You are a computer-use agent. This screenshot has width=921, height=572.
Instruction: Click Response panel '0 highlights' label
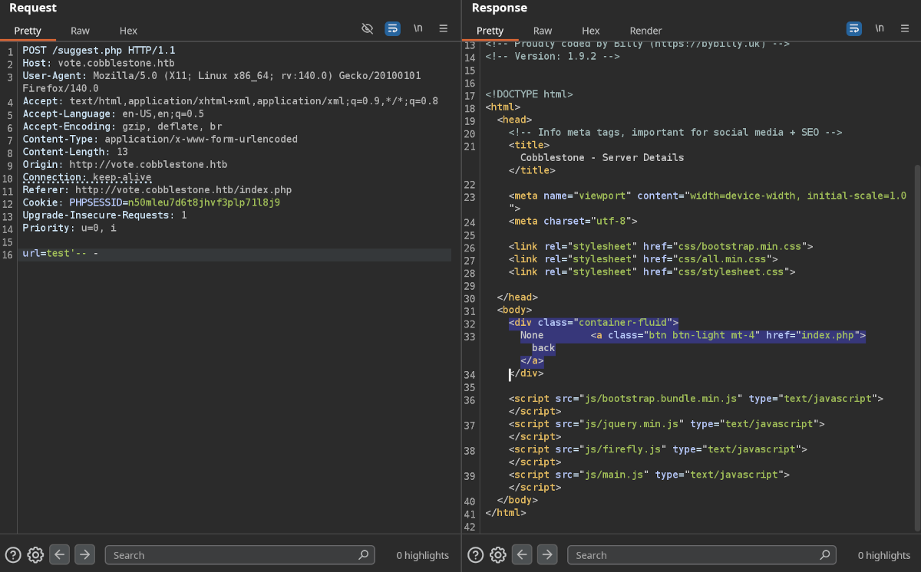point(883,555)
